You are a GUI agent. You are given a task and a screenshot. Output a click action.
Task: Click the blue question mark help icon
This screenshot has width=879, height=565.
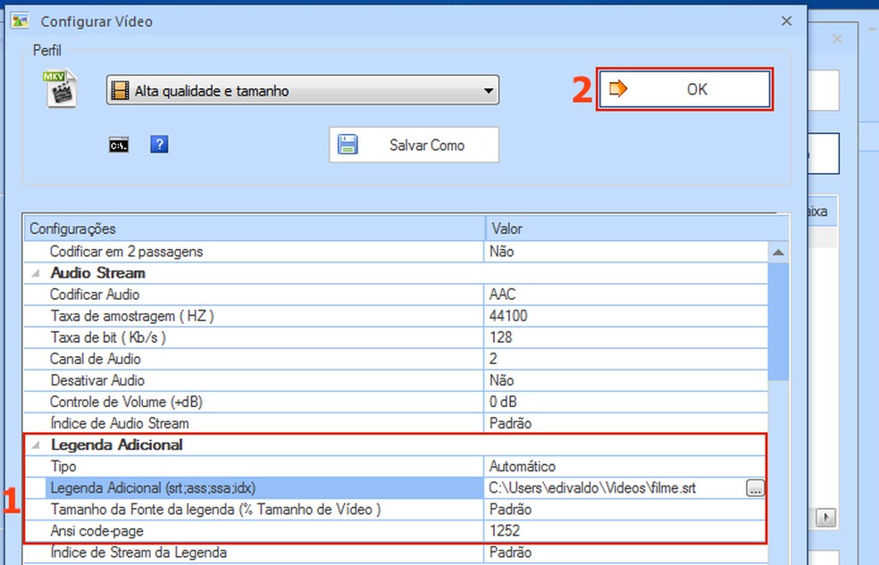[x=159, y=145]
